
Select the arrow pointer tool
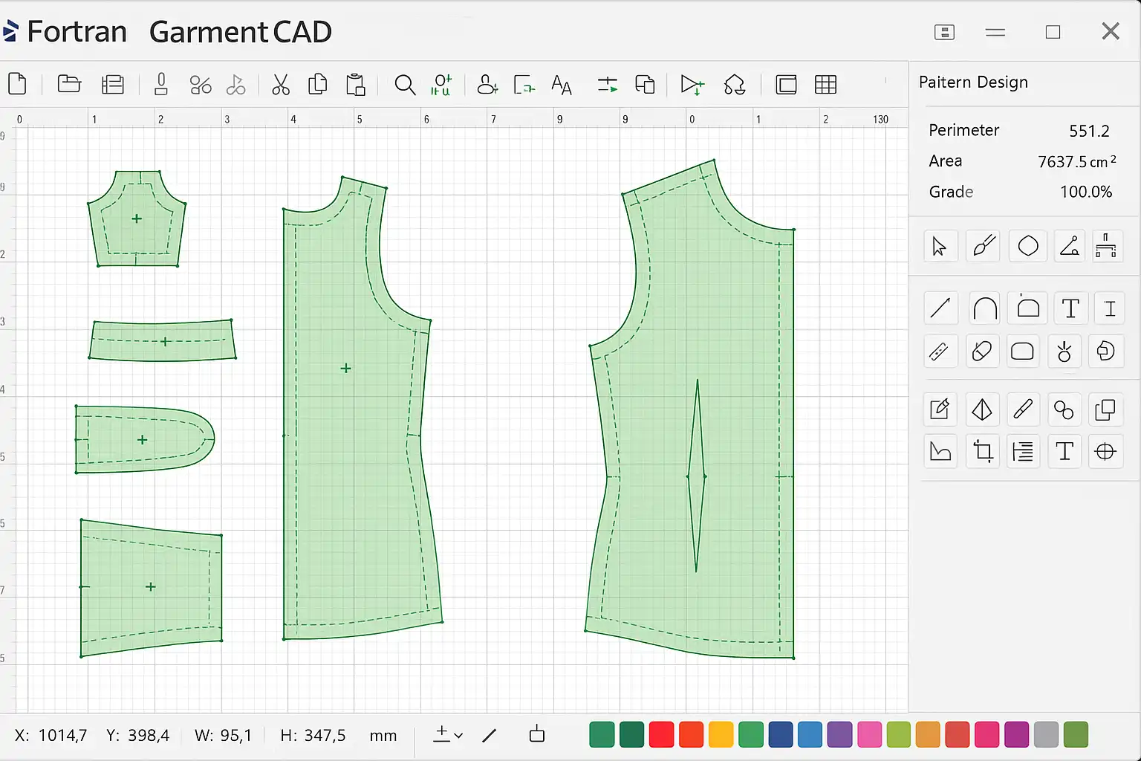pyautogui.click(x=940, y=246)
